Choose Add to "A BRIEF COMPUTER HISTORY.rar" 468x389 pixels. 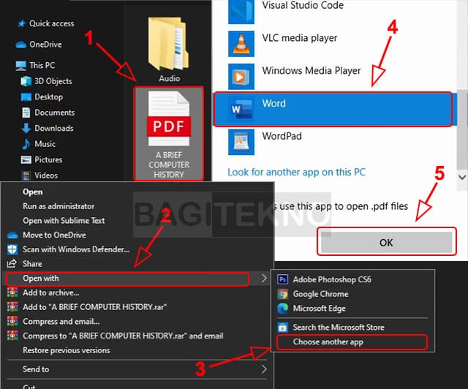[x=94, y=307]
